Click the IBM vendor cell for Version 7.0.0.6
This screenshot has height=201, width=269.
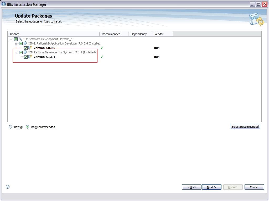pos(157,48)
